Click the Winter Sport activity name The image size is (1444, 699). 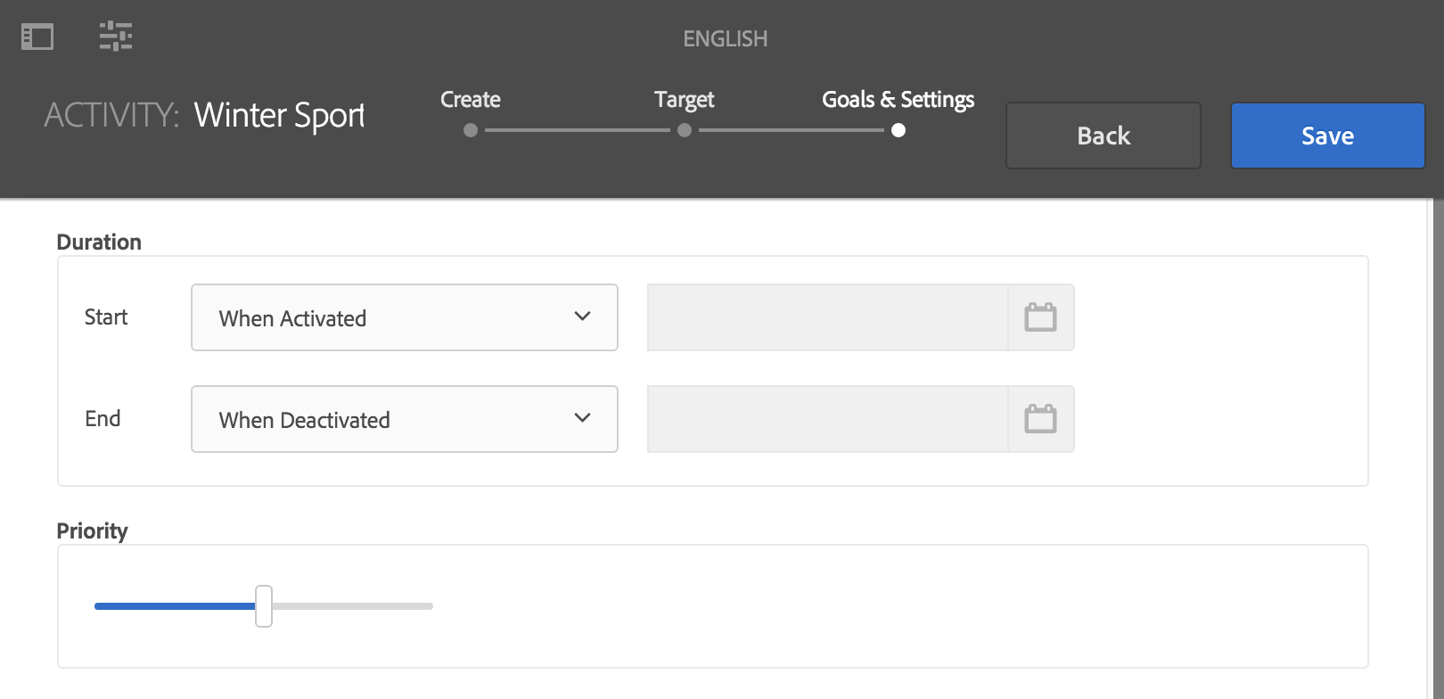pyautogui.click(x=279, y=116)
